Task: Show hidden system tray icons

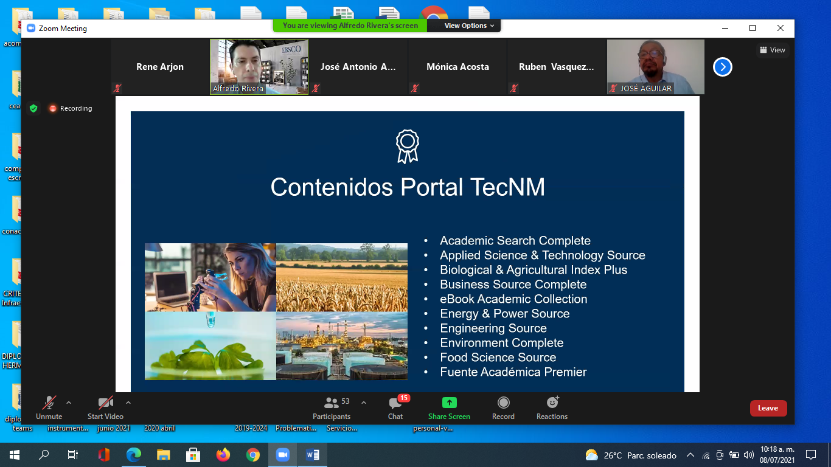Action: 690,455
